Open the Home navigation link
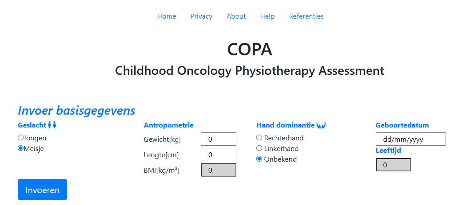 click(x=167, y=16)
